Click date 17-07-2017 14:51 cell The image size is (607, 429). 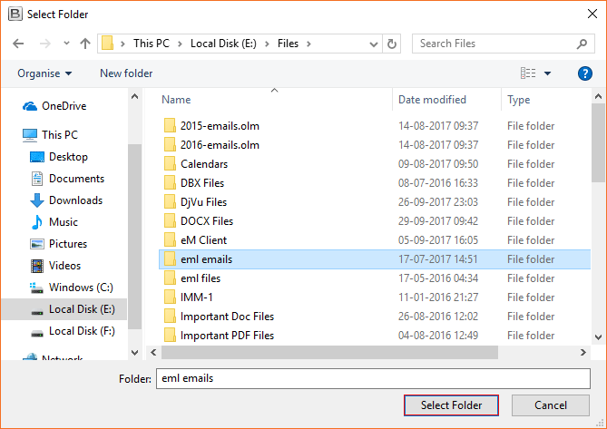point(438,259)
